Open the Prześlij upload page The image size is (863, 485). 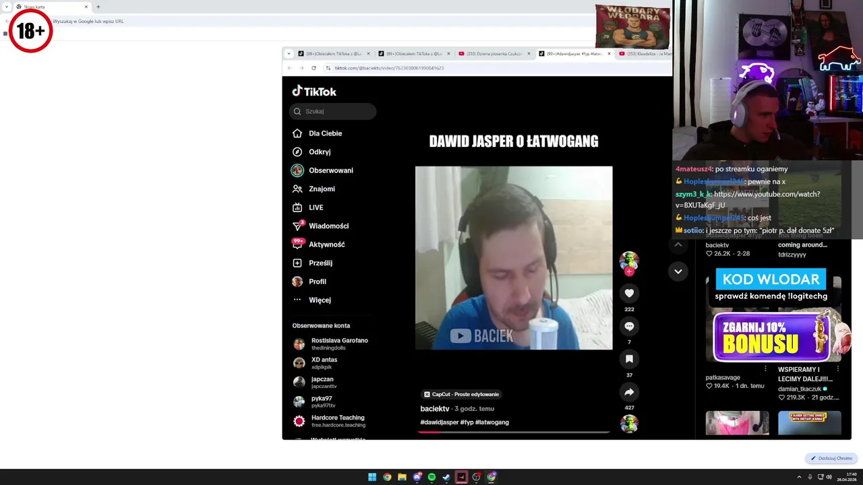click(312, 263)
